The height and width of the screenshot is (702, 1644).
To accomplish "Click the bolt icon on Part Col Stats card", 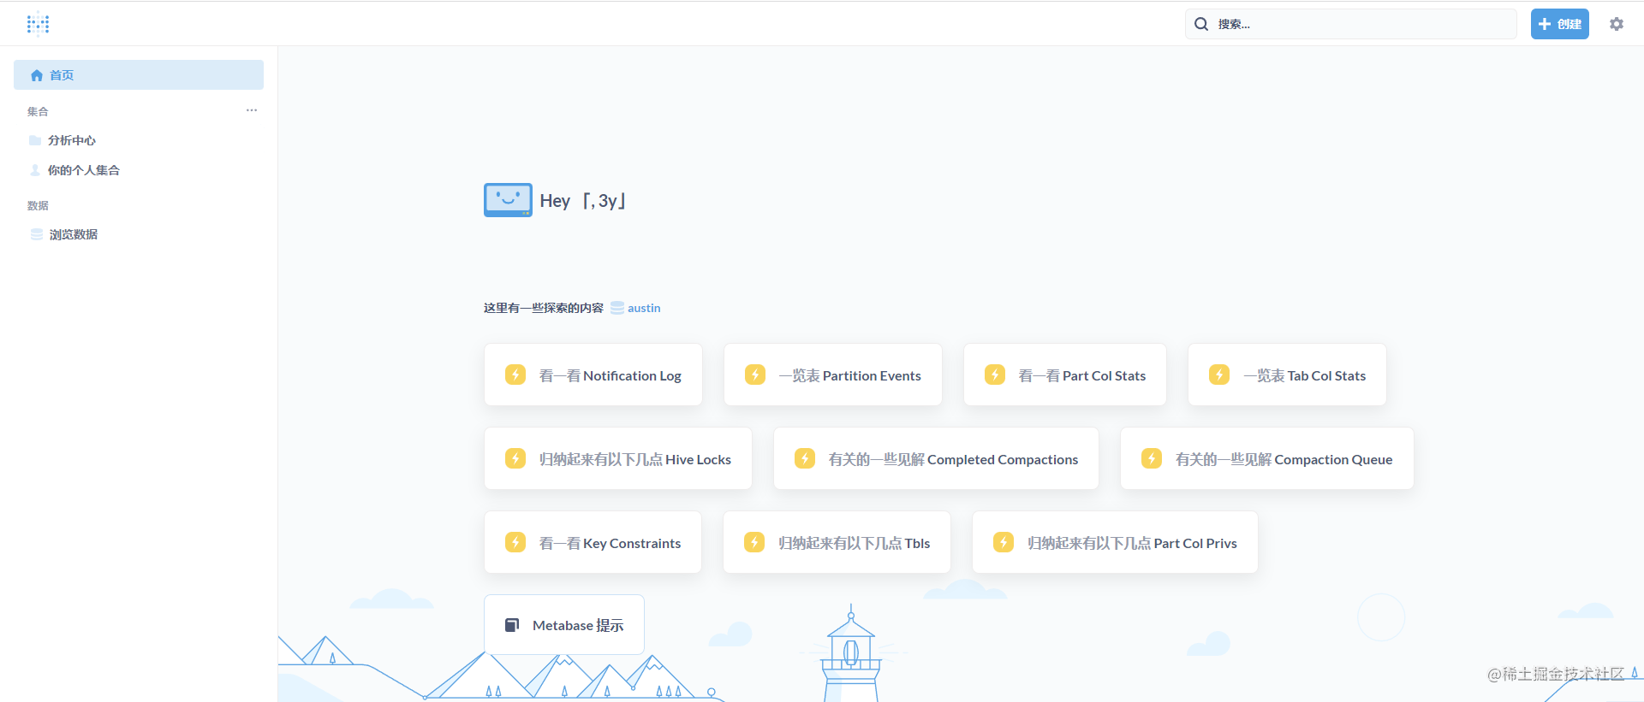I will tap(995, 375).
